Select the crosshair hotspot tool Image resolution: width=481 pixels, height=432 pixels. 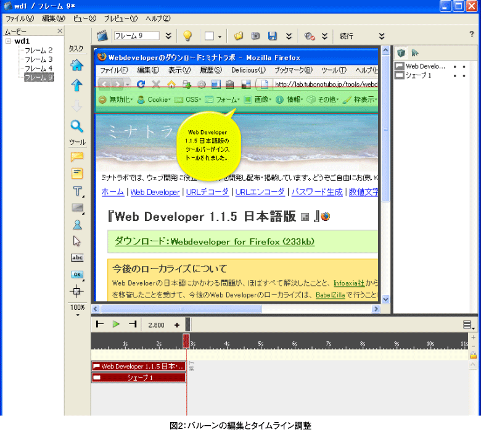point(76,291)
